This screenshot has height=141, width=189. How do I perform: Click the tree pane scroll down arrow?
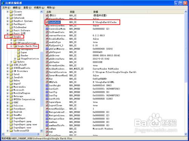[x=42, y=131]
